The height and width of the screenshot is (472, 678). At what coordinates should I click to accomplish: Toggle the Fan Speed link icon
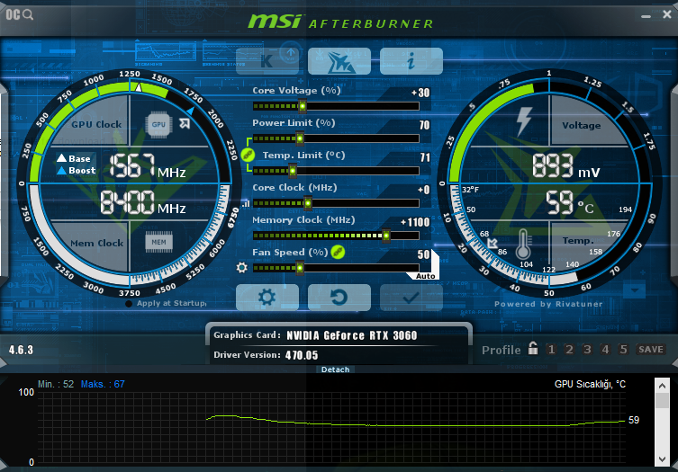[x=338, y=252]
